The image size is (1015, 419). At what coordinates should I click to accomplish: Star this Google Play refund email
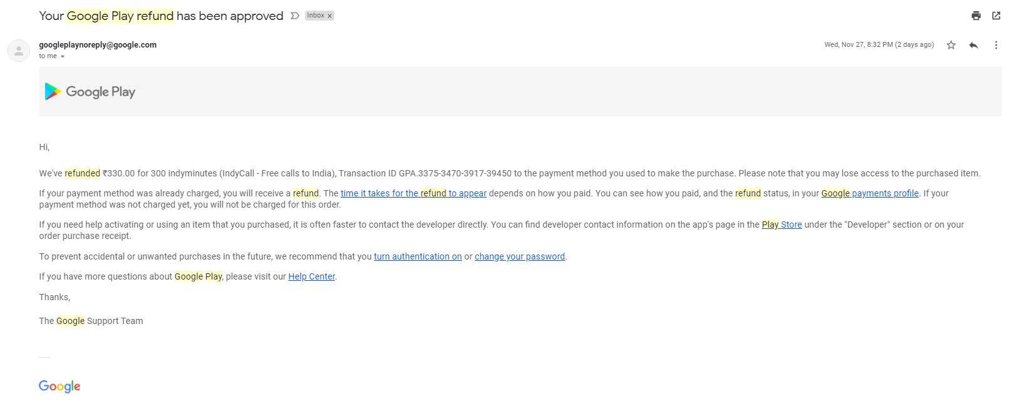click(951, 45)
